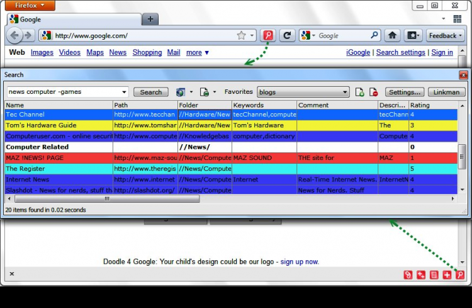
Task: Open the address bar history dropdown arrow
Action: click(252, 35)
